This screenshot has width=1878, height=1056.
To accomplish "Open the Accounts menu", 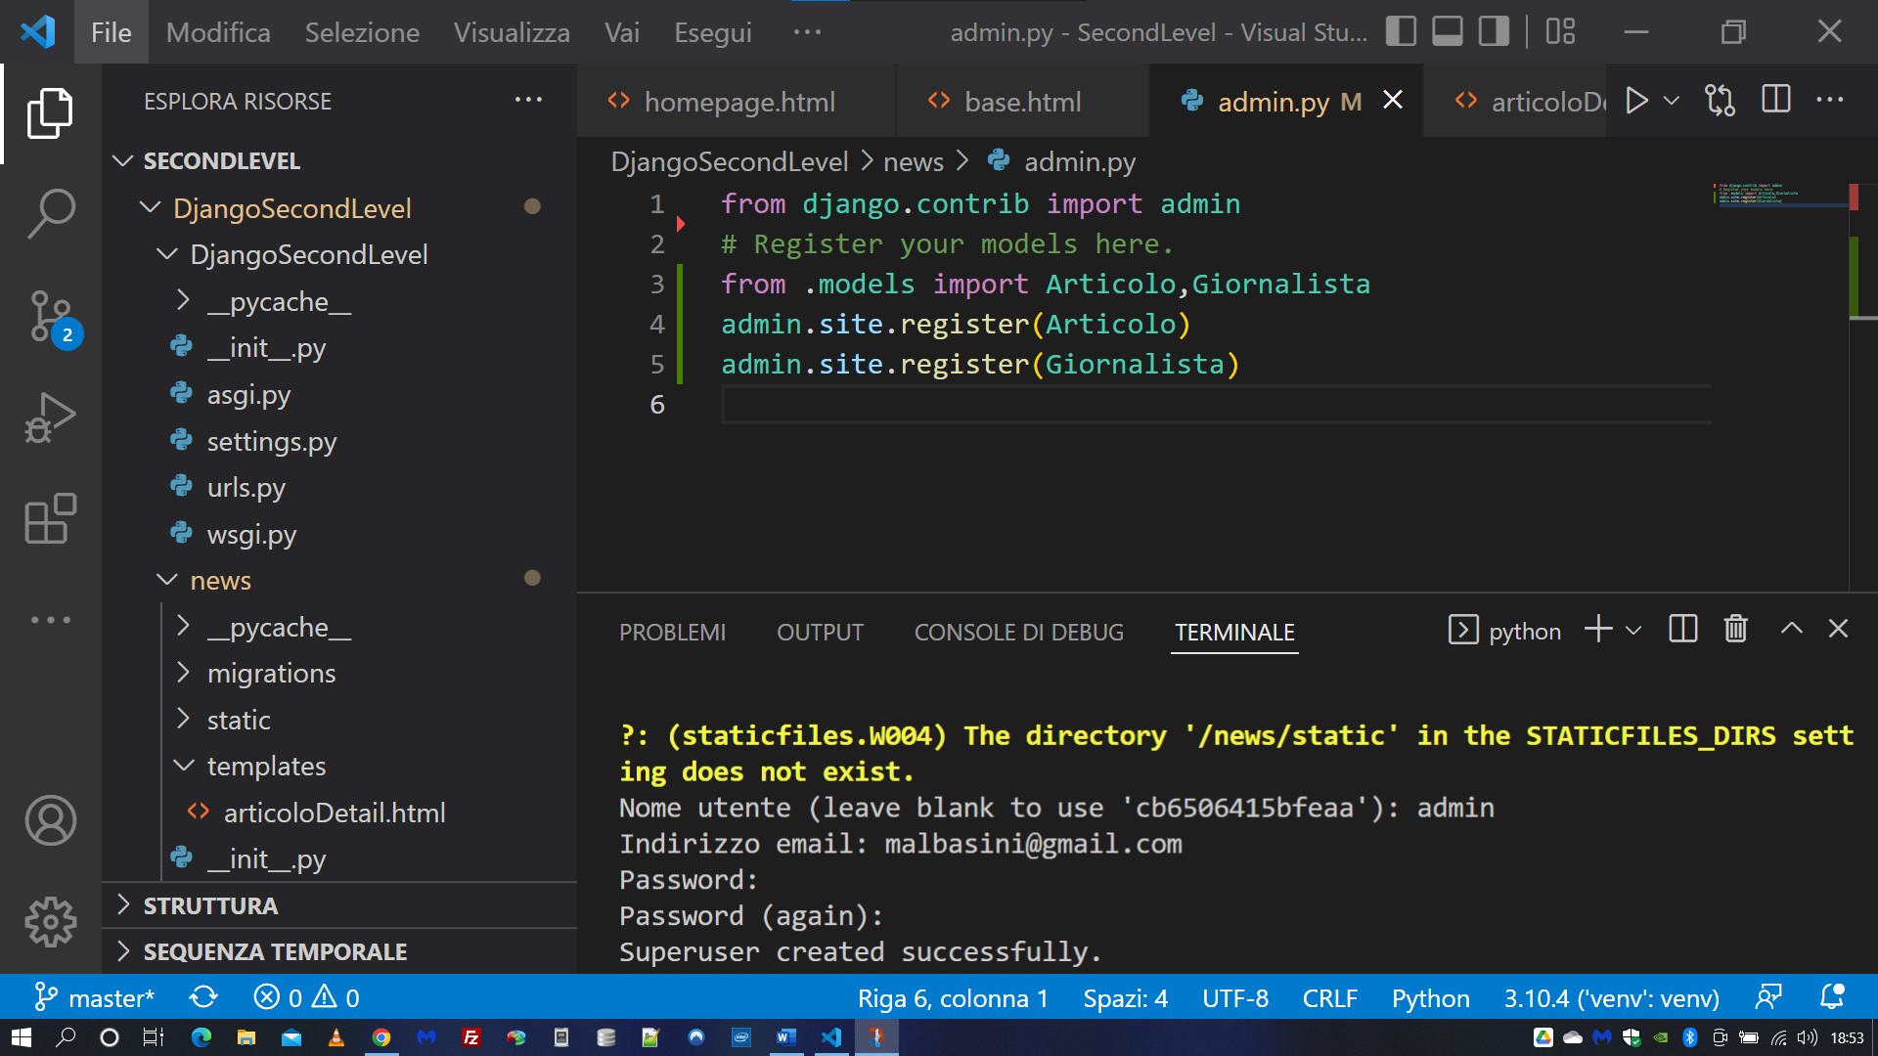I will 50,819.
